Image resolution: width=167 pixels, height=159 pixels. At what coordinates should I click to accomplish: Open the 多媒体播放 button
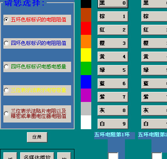37,156
